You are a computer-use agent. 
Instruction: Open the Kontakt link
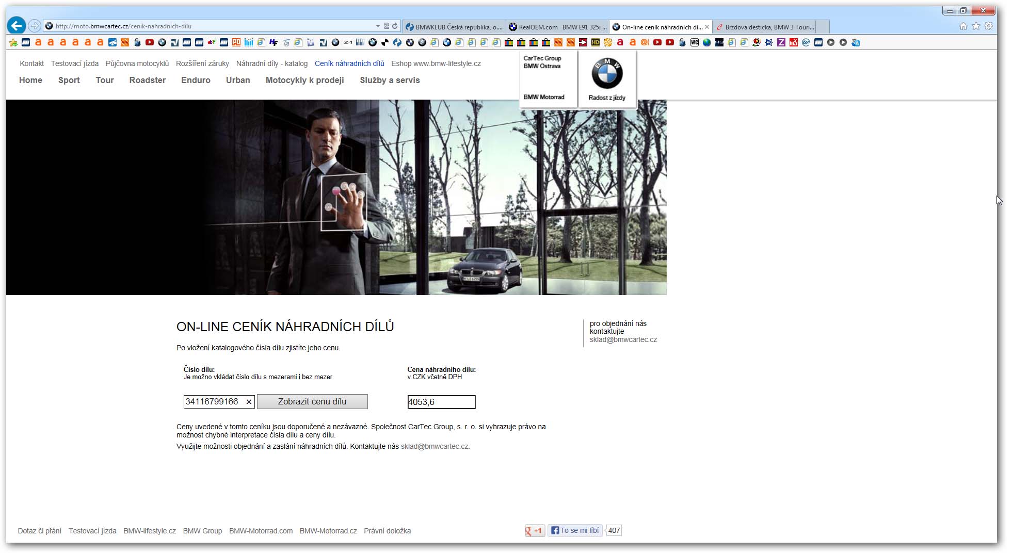[x=32, y=63]
